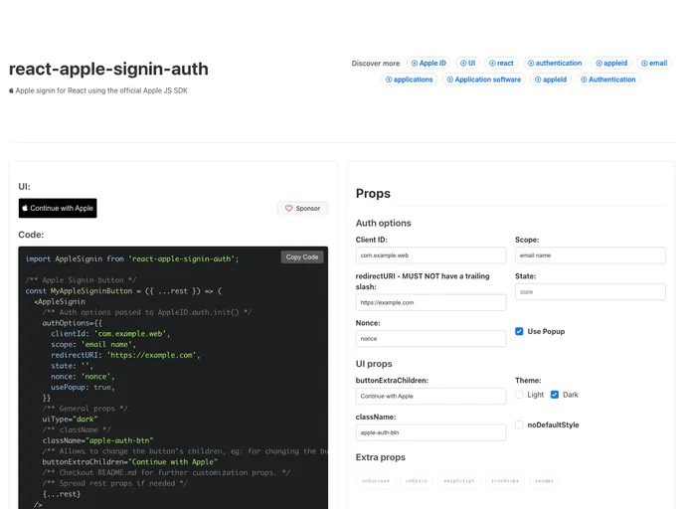This screenshot has width=684, height=509.
Task: Click the Discover more label
Action: pos(376,64)
